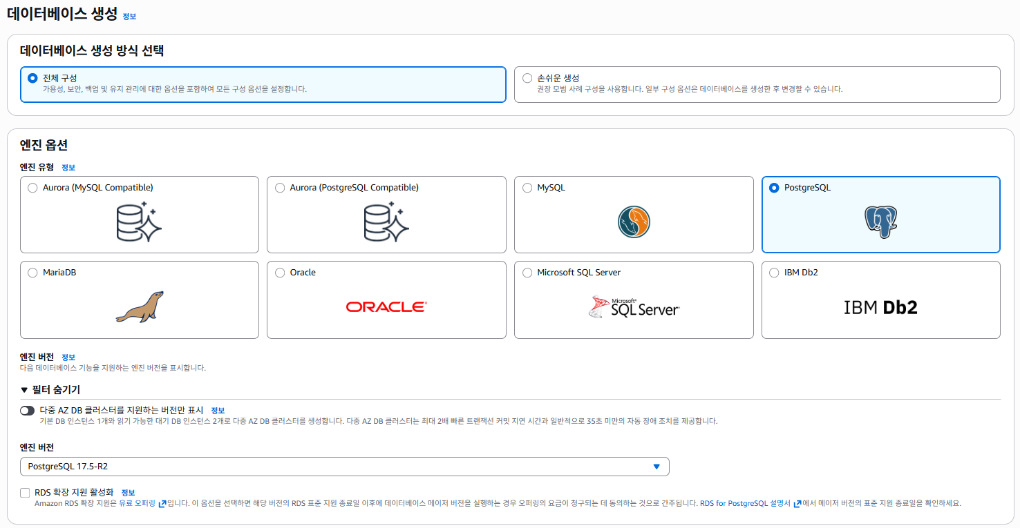Open 정보 link beside 데이터베이스 생성 title
This screenshot has height=528, width=1020.
[x=129, y=16]
